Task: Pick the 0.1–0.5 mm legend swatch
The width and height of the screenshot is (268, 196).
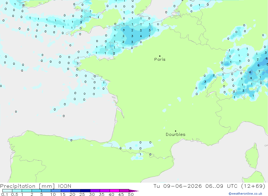Action: click(7, 191)
